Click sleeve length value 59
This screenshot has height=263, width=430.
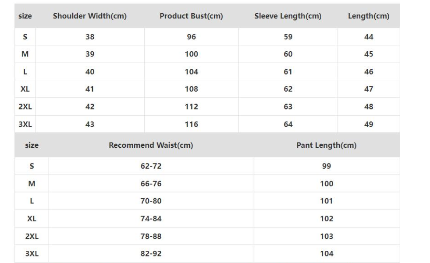click(288, 37)
